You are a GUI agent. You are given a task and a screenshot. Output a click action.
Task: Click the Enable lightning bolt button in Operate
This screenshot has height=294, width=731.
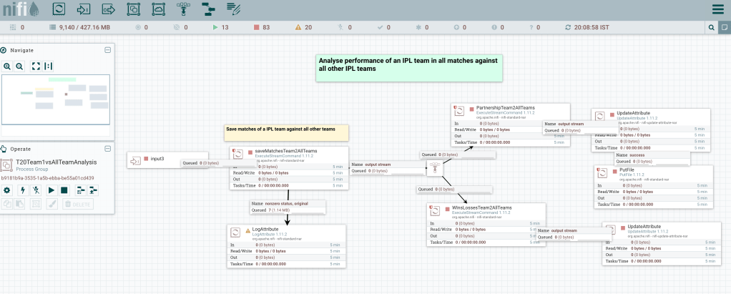[22, 190]
